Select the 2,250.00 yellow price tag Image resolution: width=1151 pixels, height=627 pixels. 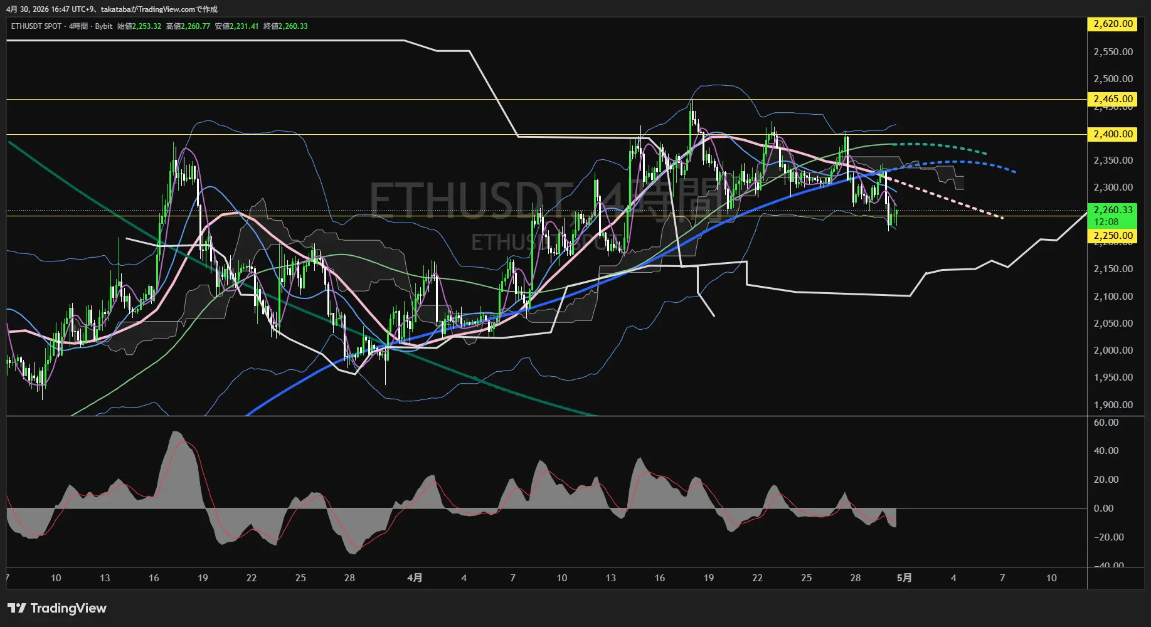pyautogui.click(x=1112, y=236)
